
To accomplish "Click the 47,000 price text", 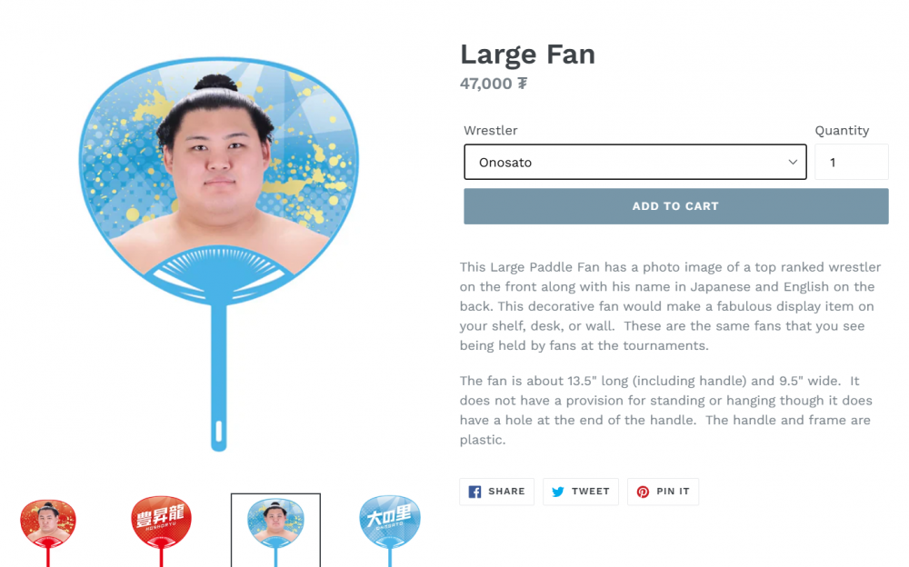I will click(493, 84).
